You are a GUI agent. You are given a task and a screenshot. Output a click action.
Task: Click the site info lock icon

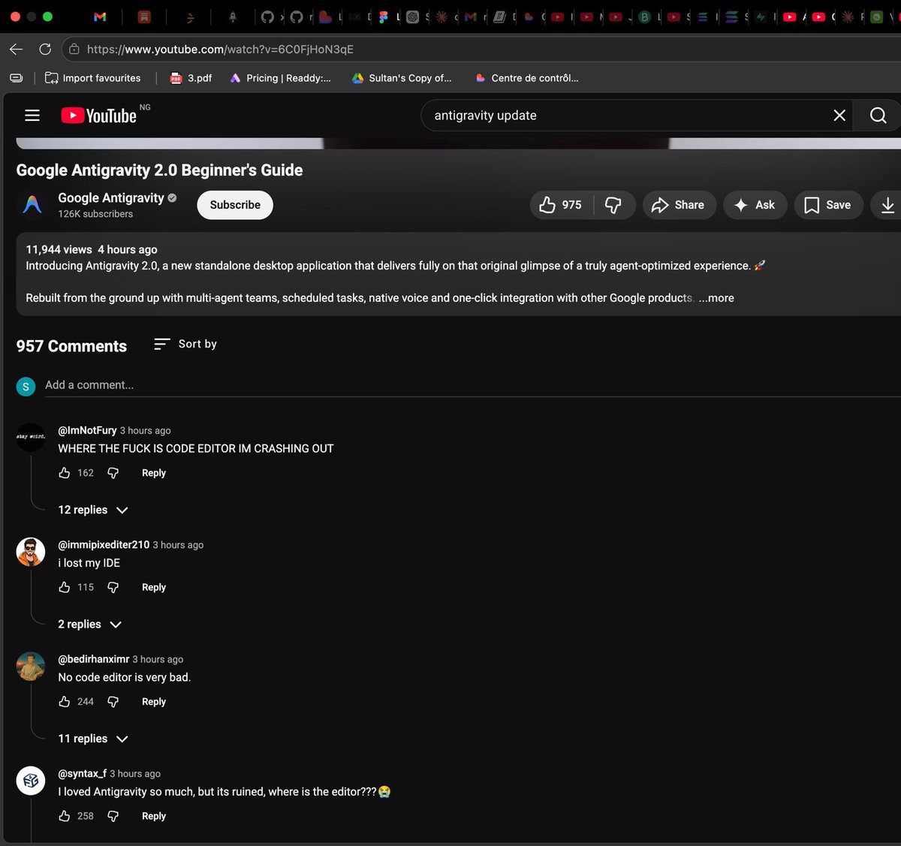click(x=74, y=50)
